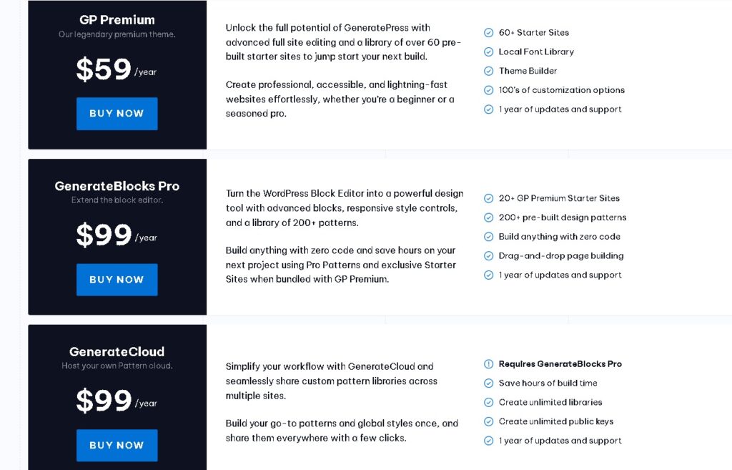Image resolution: width=732 pixels, height=470 pixels.
Task: Click the checkmark icon beside Create unlimited public keys
Action: (489, 422)
